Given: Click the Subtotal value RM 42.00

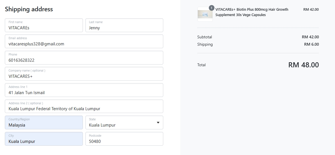Looking at the screenshot, I should pos(310,37).
